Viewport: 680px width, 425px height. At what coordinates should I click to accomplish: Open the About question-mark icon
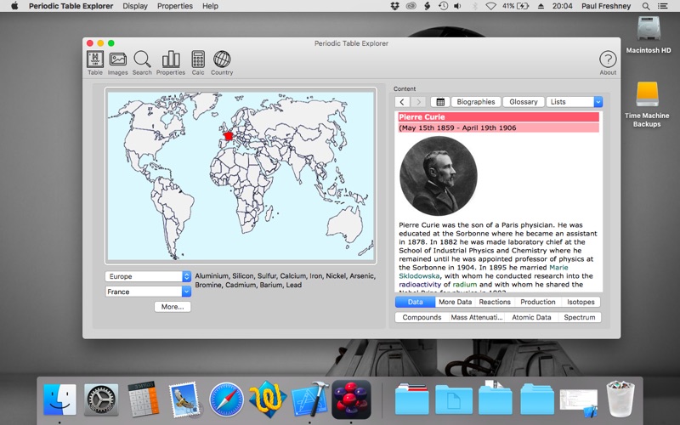pyautogui.click(x=608, y=63)
